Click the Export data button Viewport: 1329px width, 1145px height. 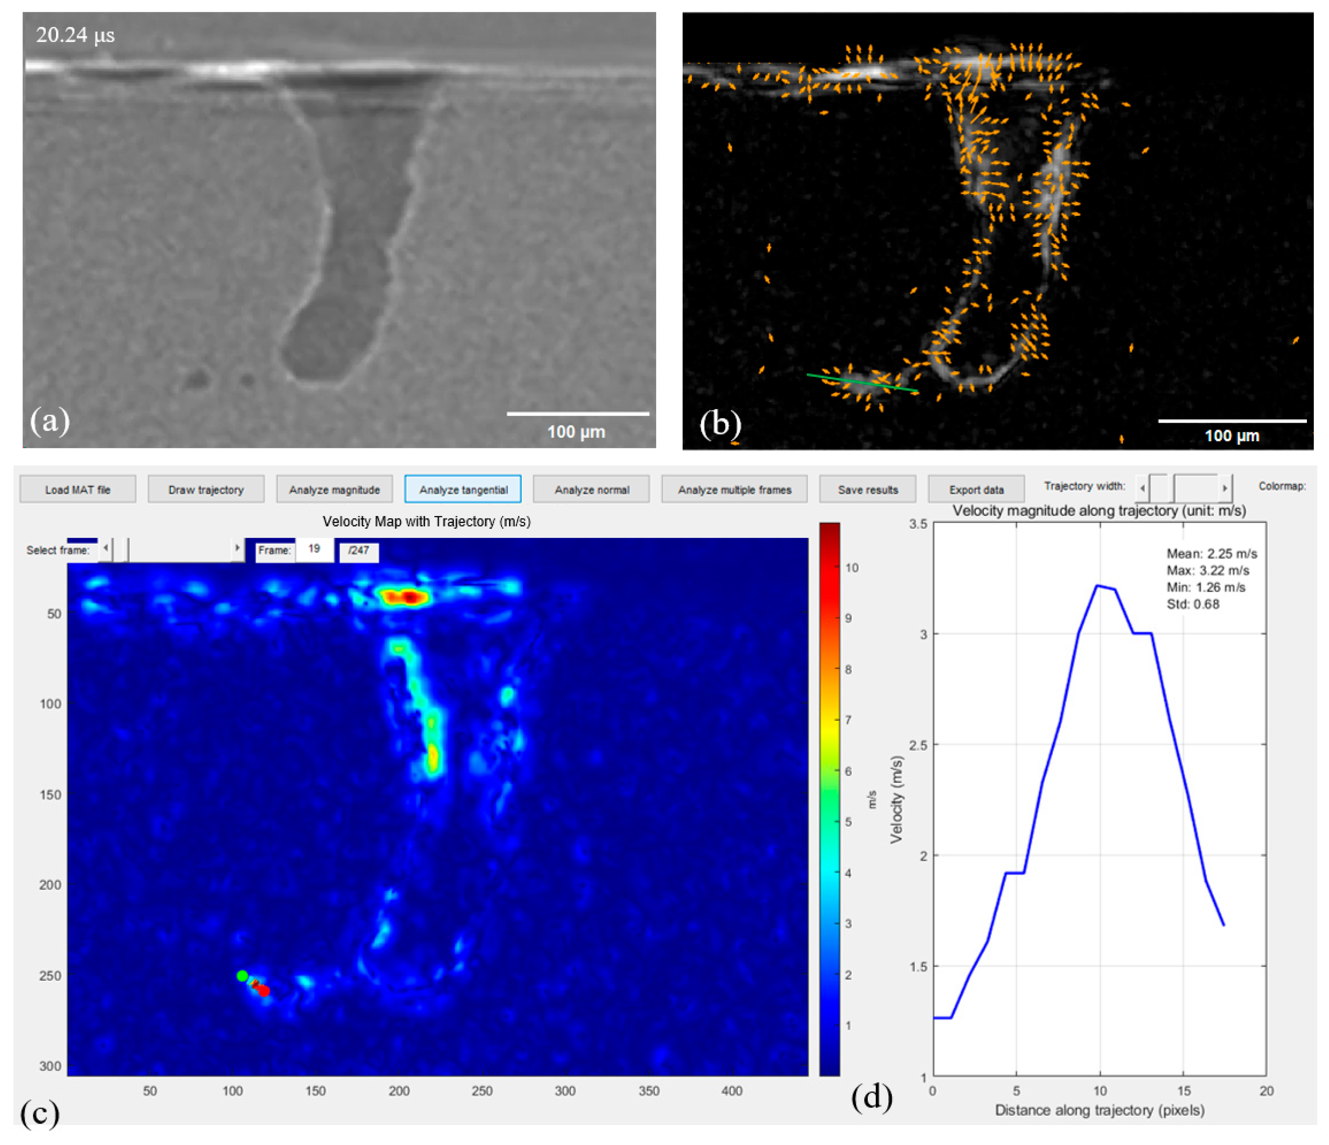coord(976,490)
